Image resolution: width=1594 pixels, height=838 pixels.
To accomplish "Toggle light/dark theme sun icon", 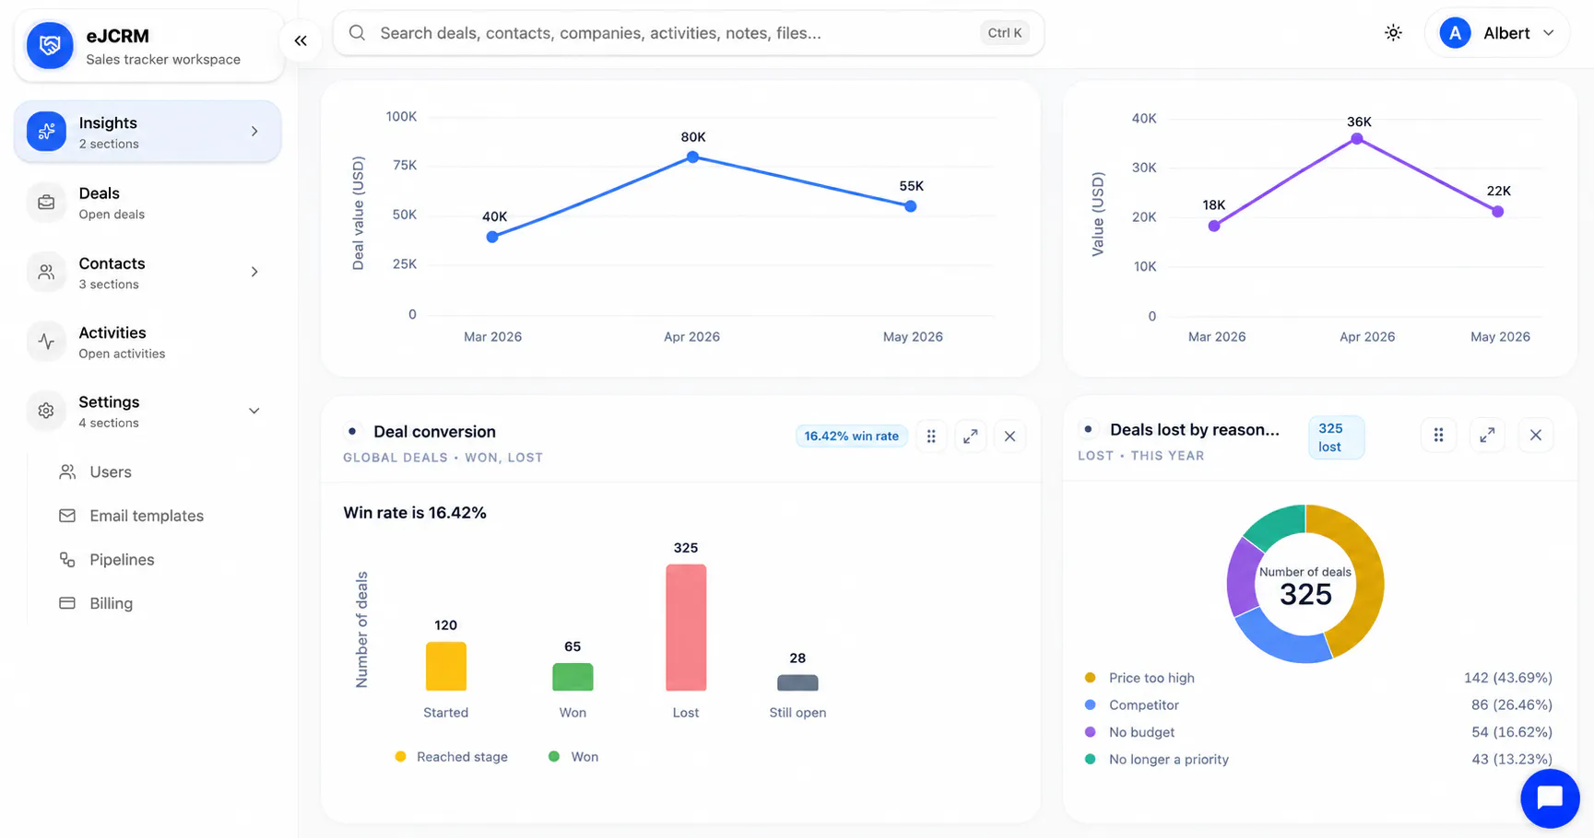I will point(1393,33).
